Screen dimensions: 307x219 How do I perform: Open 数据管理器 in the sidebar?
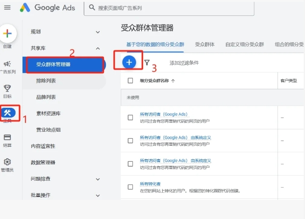pos(43,162)
